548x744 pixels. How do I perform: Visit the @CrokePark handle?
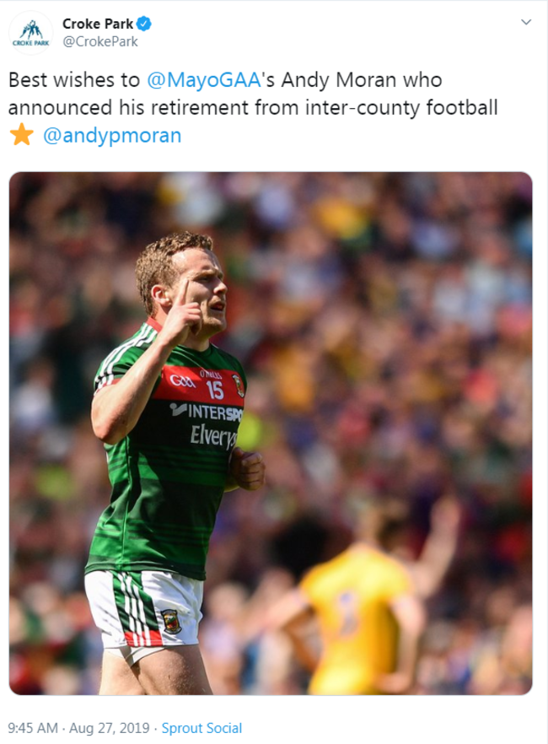(x=100, y=42)
